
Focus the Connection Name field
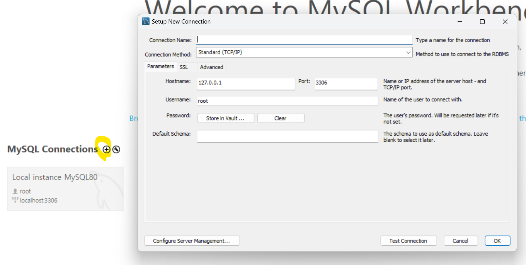(x=305, y=40)
